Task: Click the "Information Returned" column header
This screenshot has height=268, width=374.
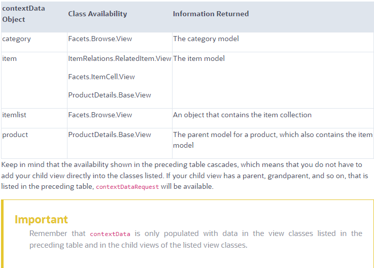Action: point(211,14)
